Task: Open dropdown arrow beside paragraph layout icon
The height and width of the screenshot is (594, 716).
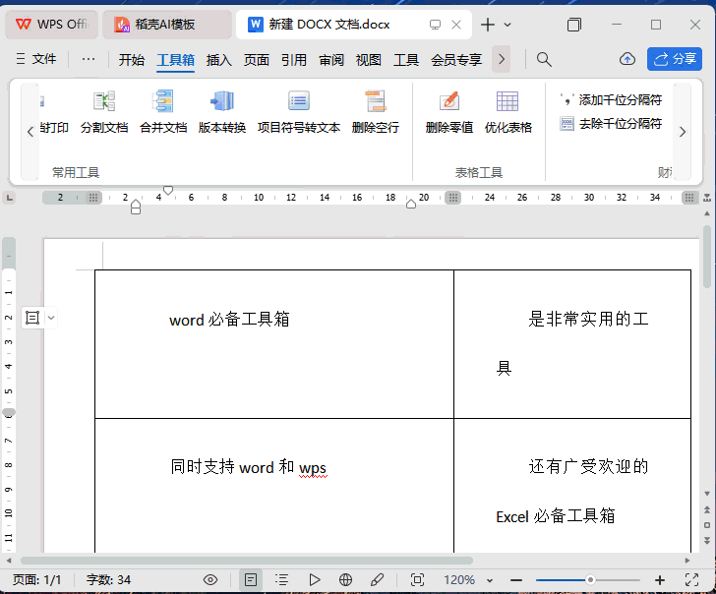Action: [x=51, y=318]
